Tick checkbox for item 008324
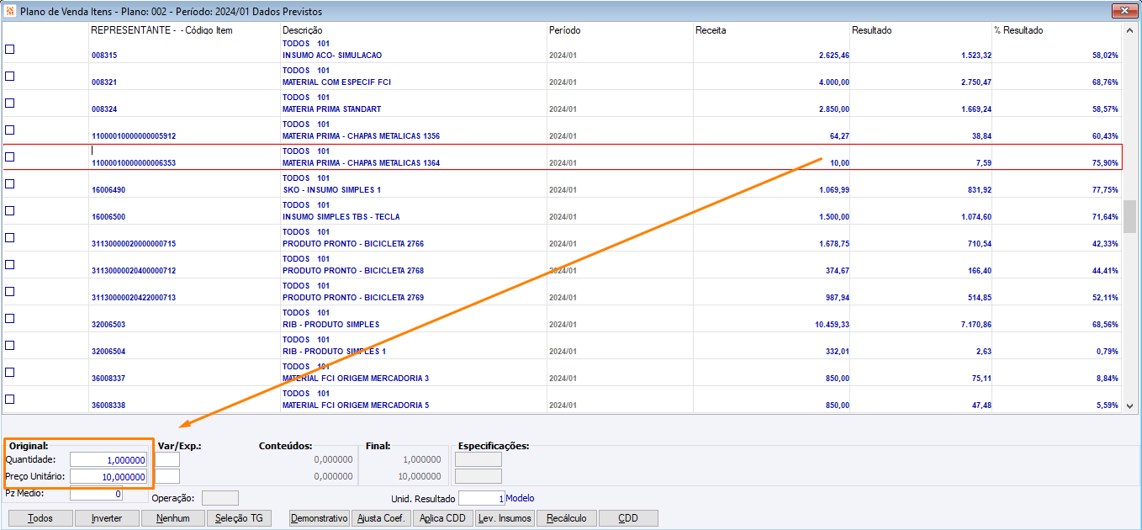The height and width of the screenshot is (530, 1142). [10, 103]
